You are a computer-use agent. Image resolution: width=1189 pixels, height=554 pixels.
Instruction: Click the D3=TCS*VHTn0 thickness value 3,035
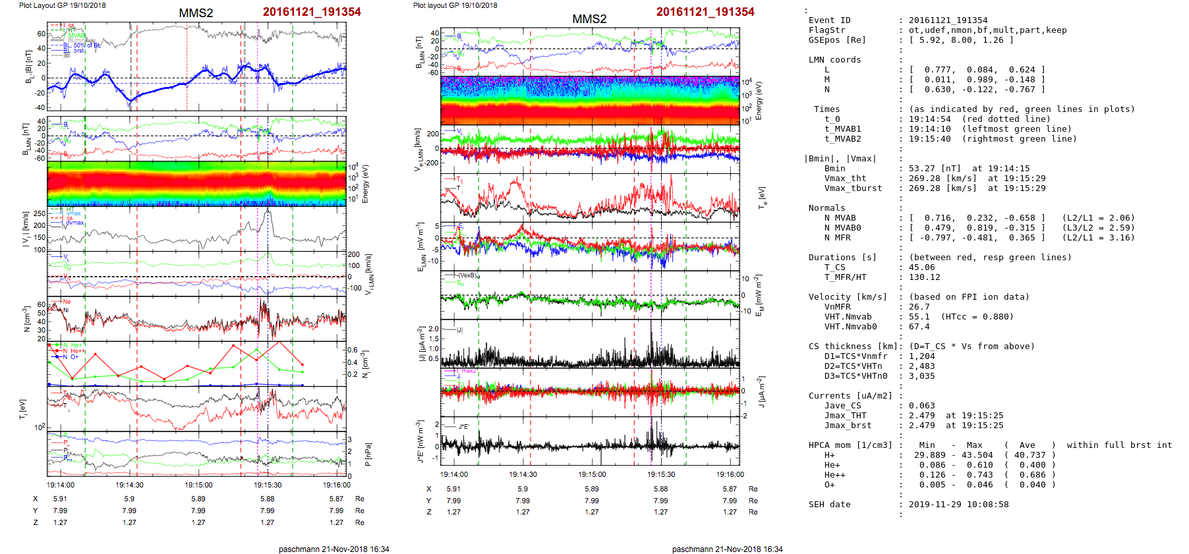921,376
